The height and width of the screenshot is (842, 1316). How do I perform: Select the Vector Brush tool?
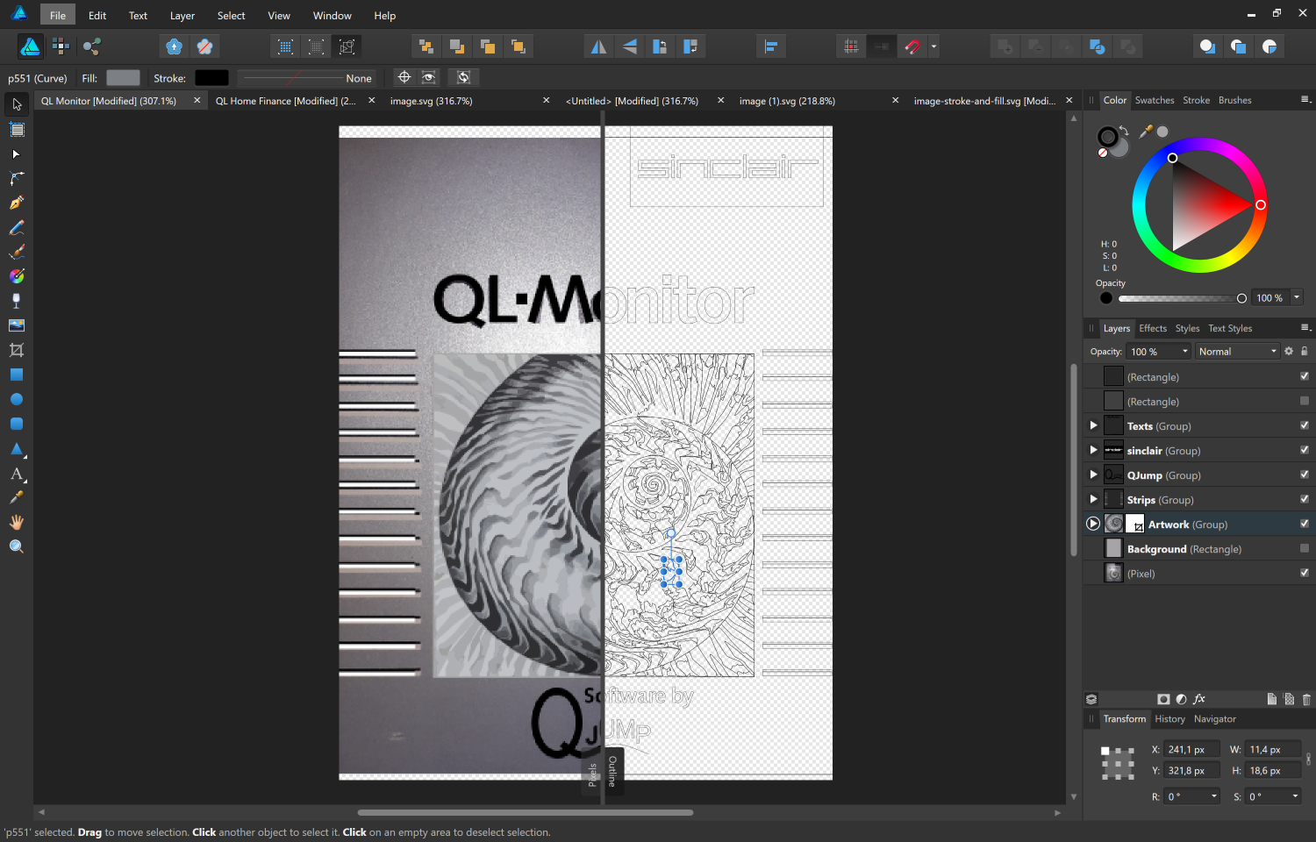17,253
